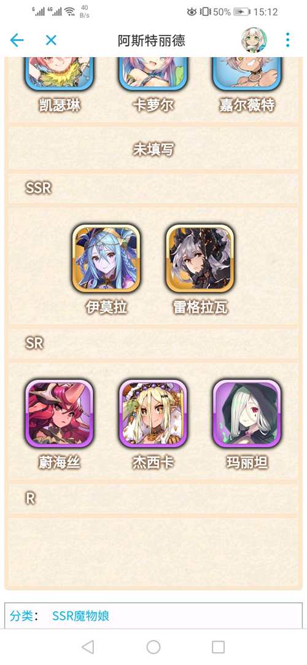The width and height of the screenshot is (307, 665).
Task: Select 玛丽坦 hooded character icon
Action: tap(247, 413)
